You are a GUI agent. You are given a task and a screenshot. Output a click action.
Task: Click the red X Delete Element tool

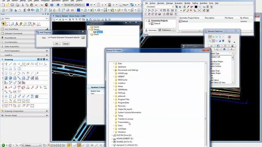click(34, 24)
